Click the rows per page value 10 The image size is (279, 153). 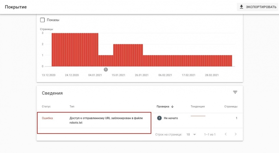coord(188,135)
